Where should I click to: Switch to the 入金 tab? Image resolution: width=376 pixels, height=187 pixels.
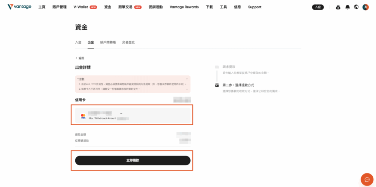pyautogui.click(x=78, y=42)
